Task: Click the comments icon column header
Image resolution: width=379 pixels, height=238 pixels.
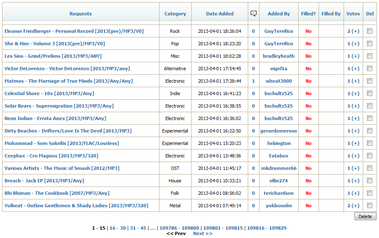Action: pyautogui.click(x=254, y=14)
